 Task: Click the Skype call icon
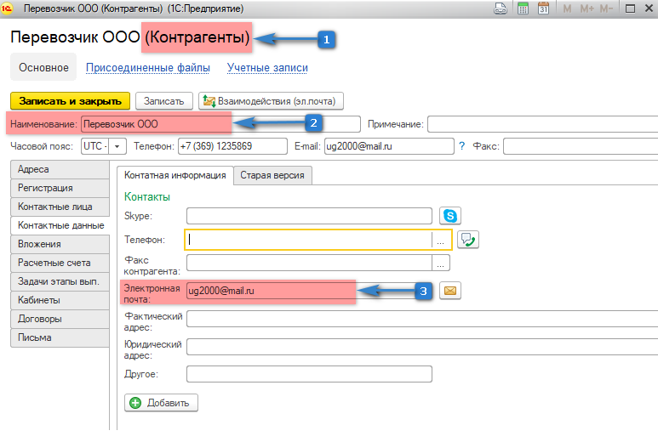pos(449,217)
